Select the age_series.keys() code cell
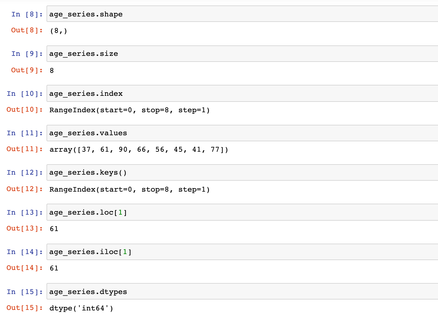 point(242,172)
